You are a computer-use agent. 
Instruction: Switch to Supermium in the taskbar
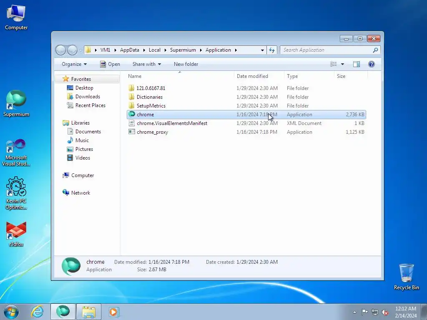pyautogui.click(x=63, y=312)
